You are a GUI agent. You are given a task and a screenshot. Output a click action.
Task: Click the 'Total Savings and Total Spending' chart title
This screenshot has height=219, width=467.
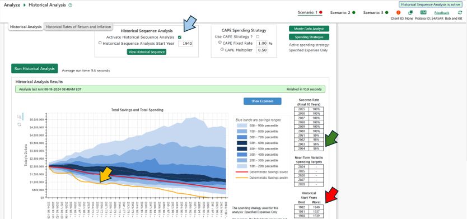pos(137,110)
